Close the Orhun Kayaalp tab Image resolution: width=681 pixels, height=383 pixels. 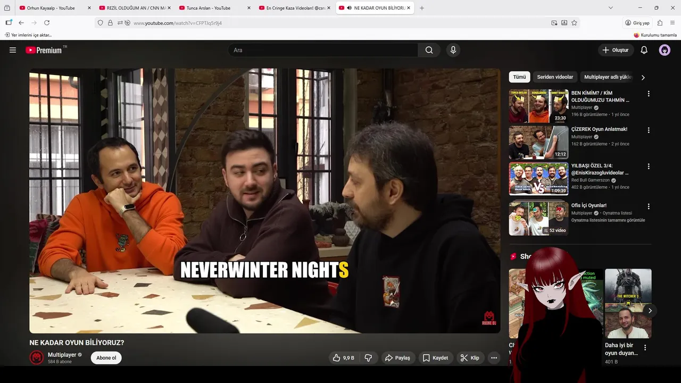tap(89, 8)
